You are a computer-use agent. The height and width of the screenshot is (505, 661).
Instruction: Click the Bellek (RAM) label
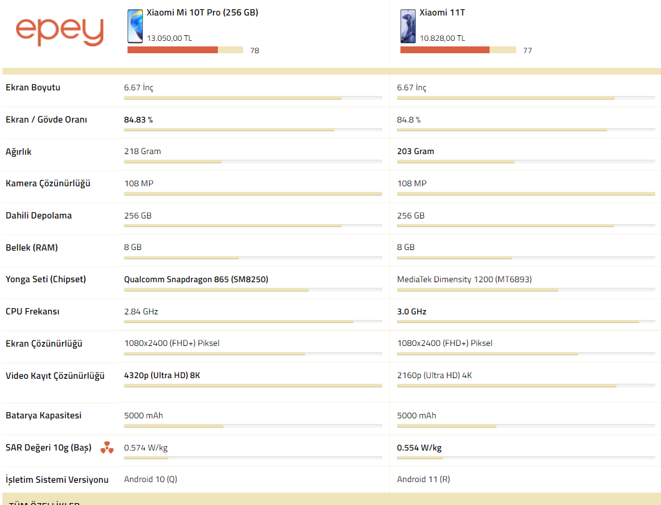point(32,248)
